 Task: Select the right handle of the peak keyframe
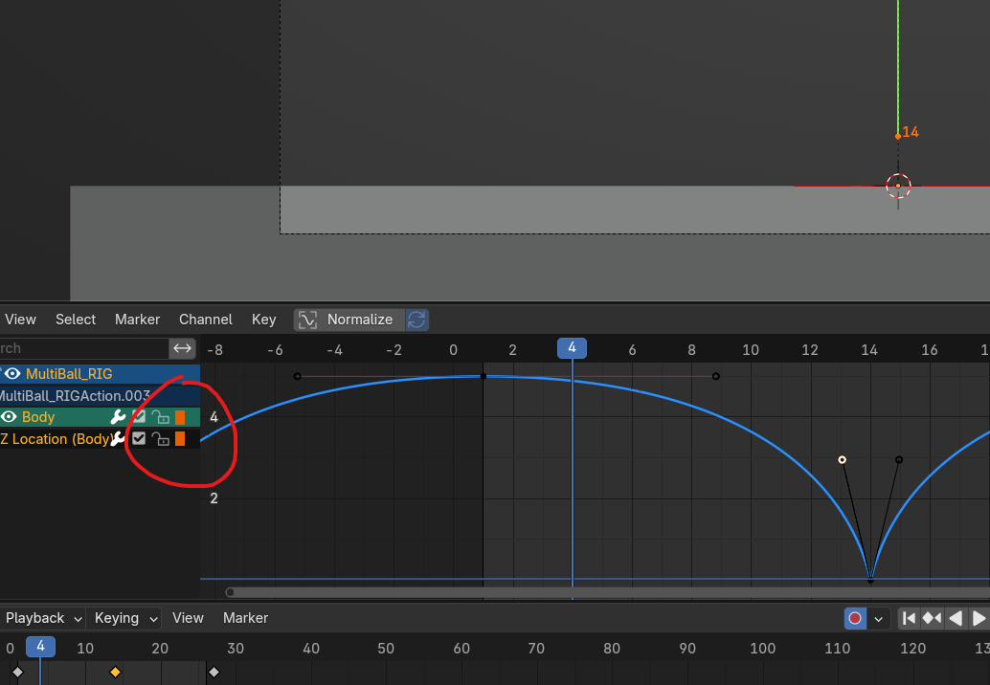[716, 377]
